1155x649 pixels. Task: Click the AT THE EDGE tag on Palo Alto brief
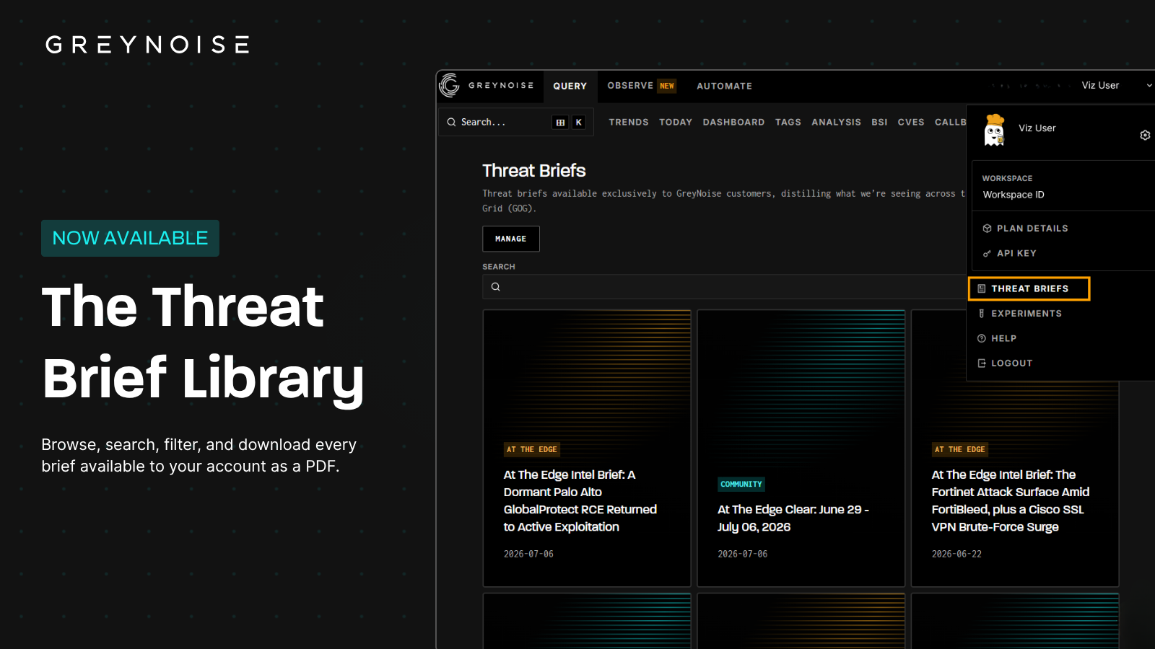click(532, 449)
